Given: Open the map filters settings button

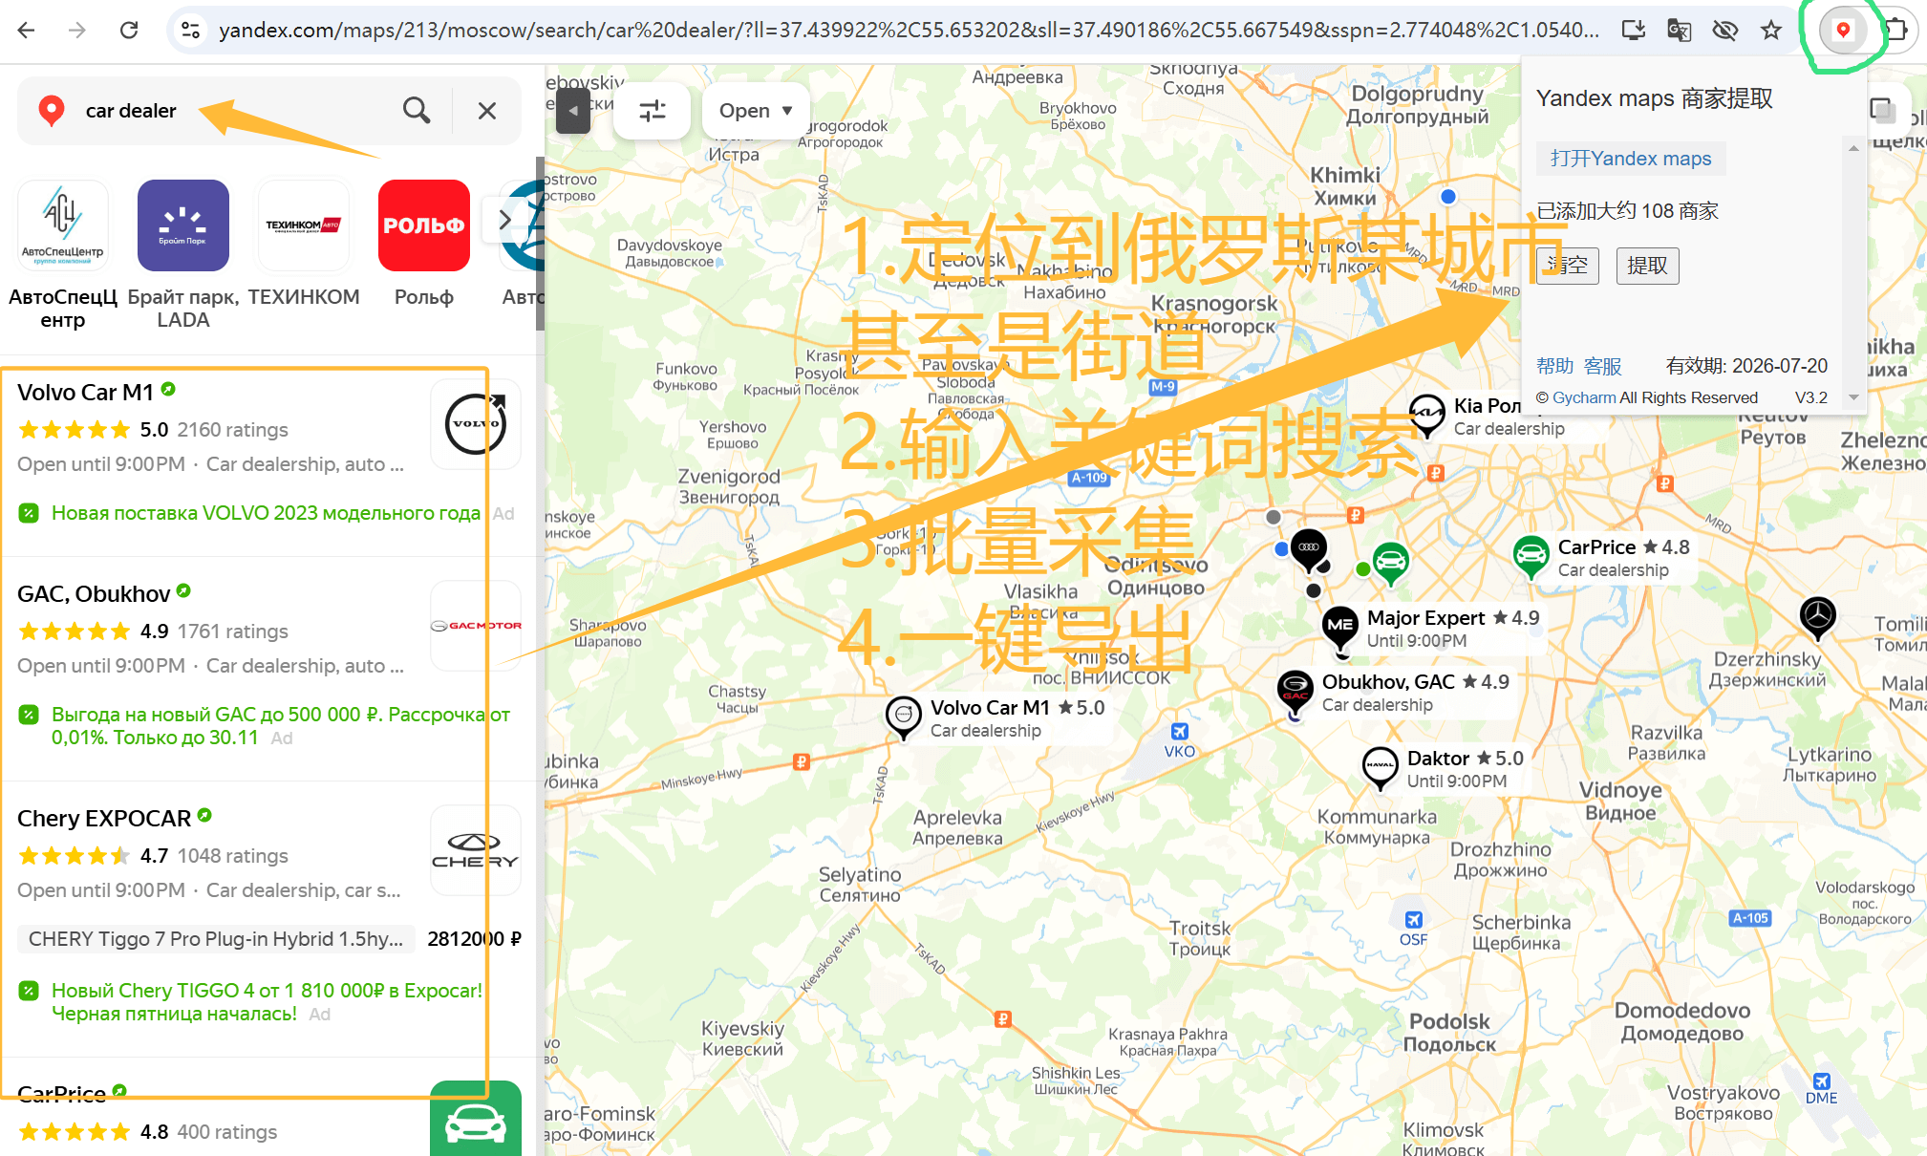Looking at the screenshot, I should (653, 111).
